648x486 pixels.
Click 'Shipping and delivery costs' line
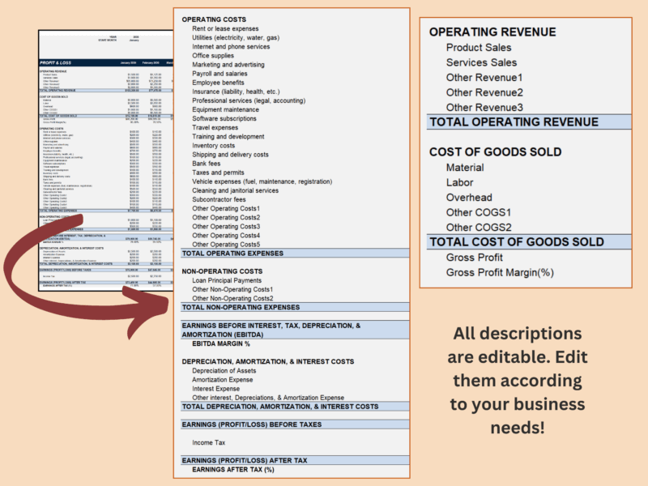click(x=230, y=155)
